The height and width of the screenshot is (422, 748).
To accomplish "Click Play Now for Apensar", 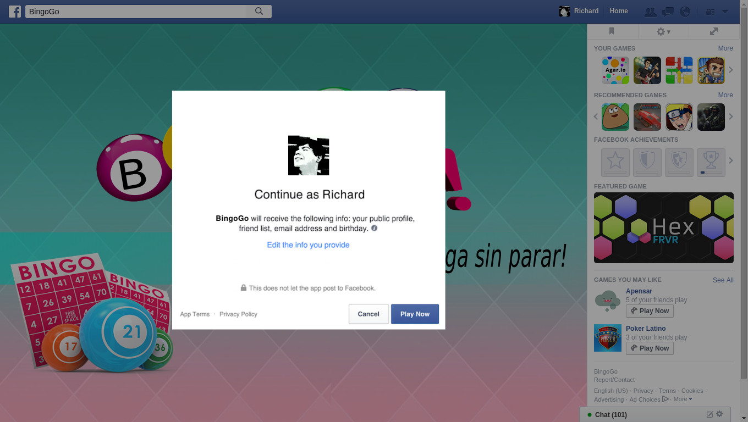I will 650,311.
